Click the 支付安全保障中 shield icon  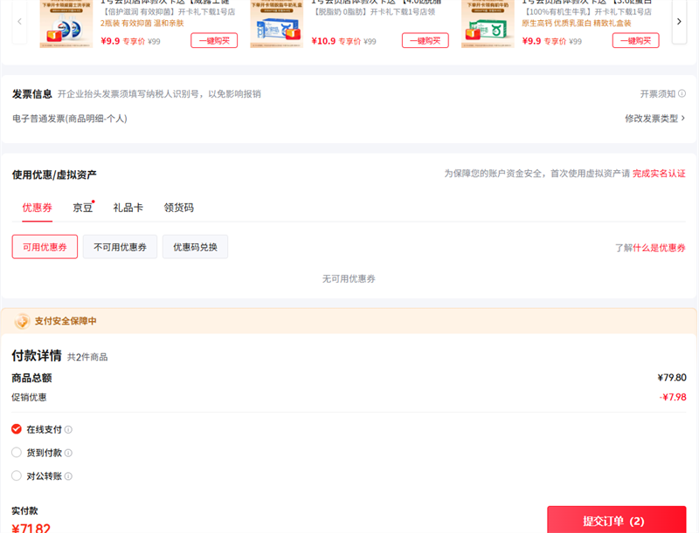point(22,321)
